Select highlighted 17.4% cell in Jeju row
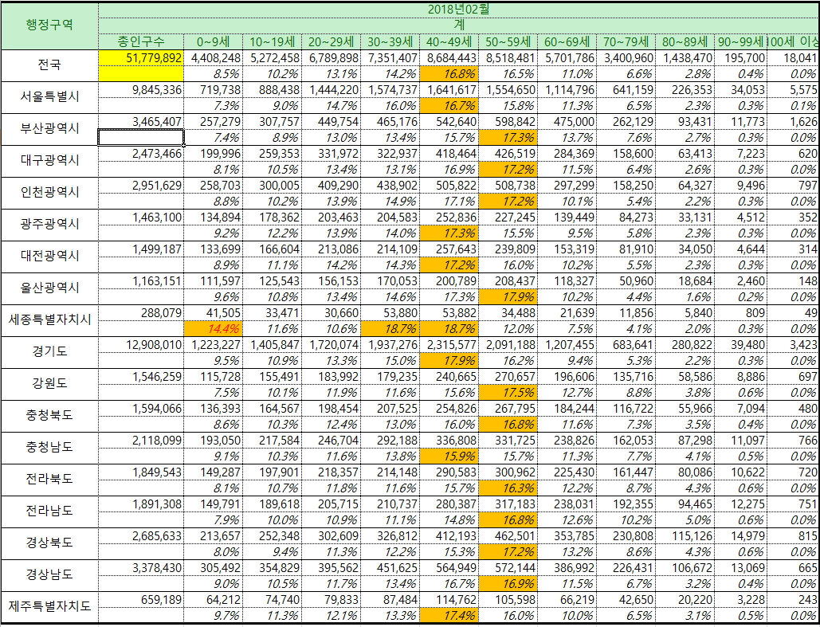Viewport: 820px width, 627px height. (449, 616)
